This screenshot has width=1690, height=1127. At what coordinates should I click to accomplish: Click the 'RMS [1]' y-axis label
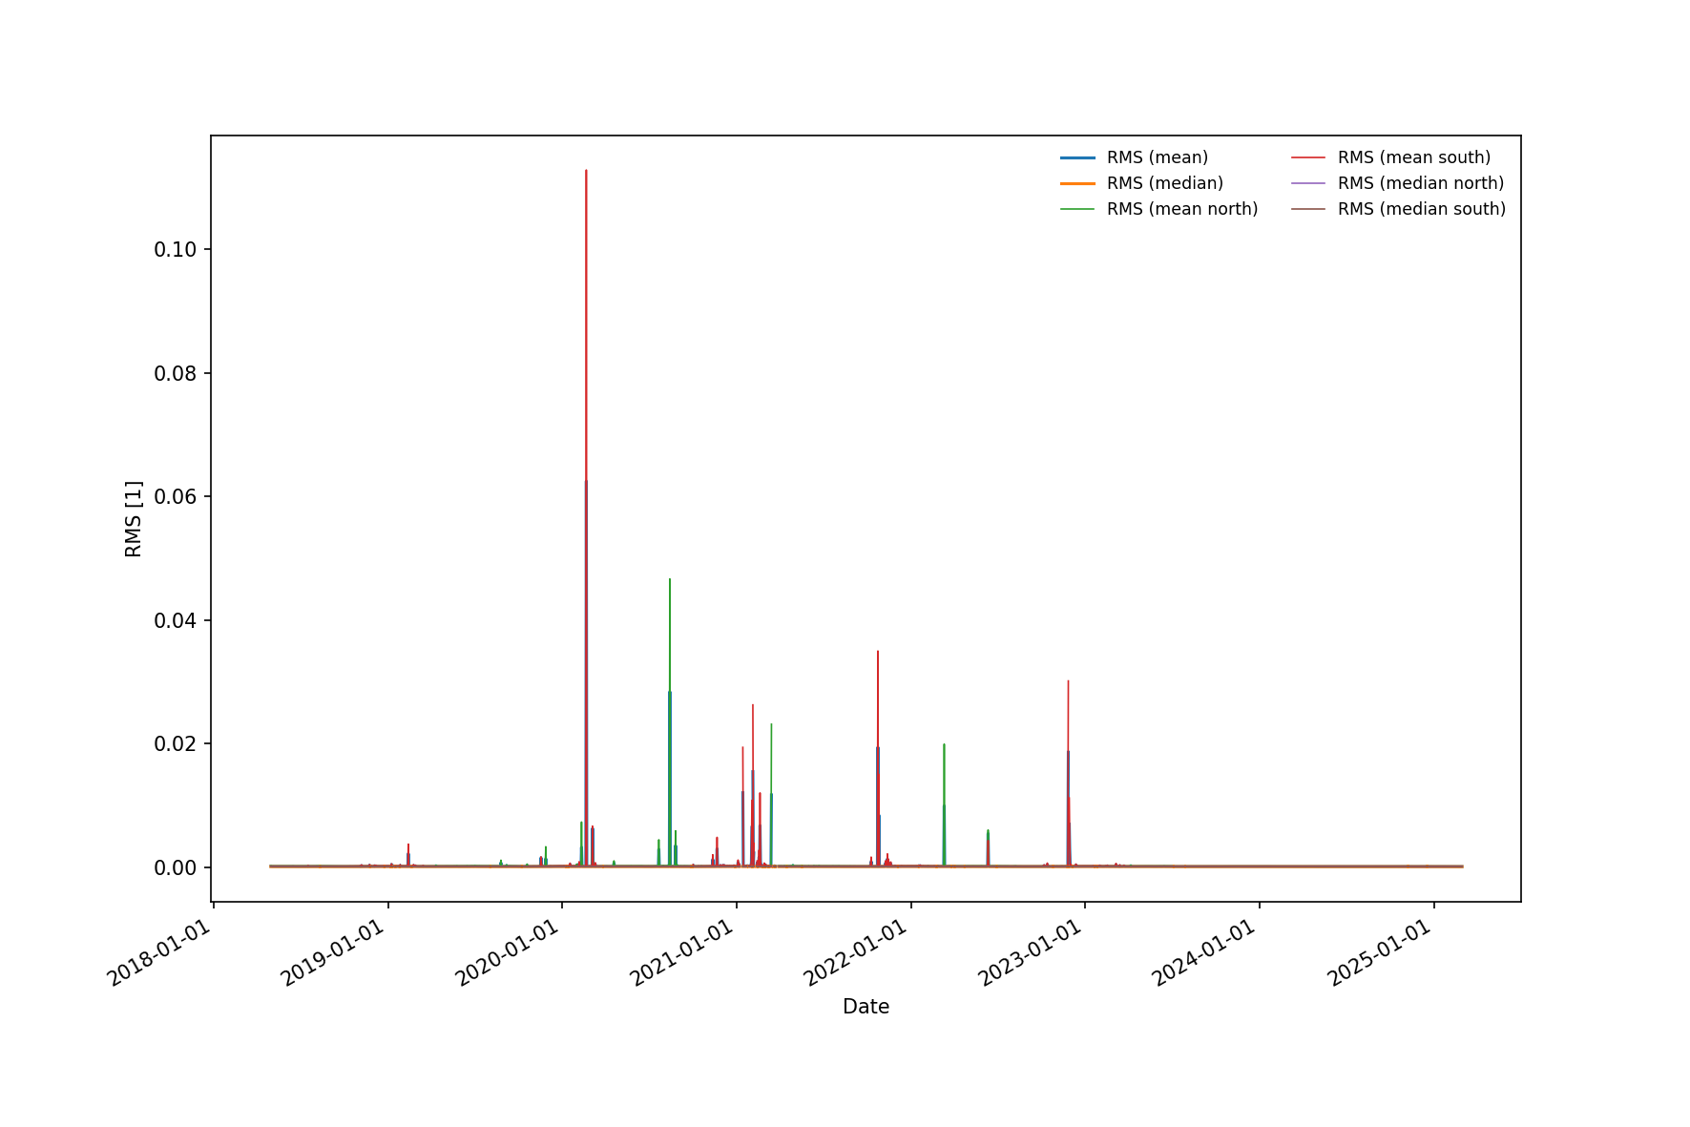[134, 519]
